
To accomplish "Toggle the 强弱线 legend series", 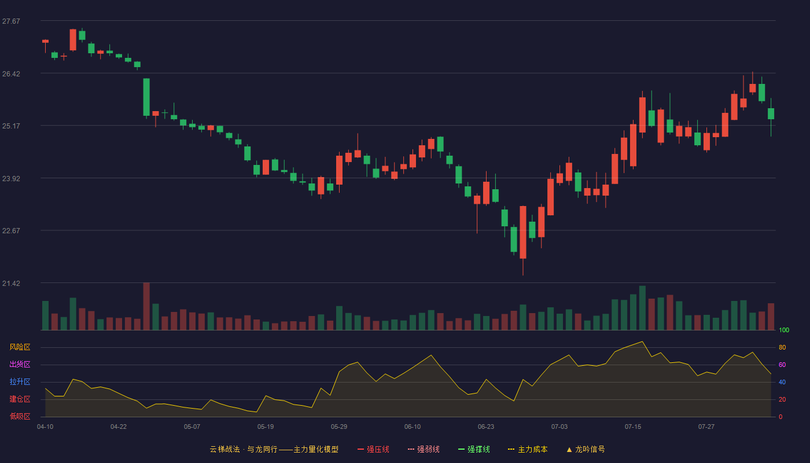I will [424, 449].
